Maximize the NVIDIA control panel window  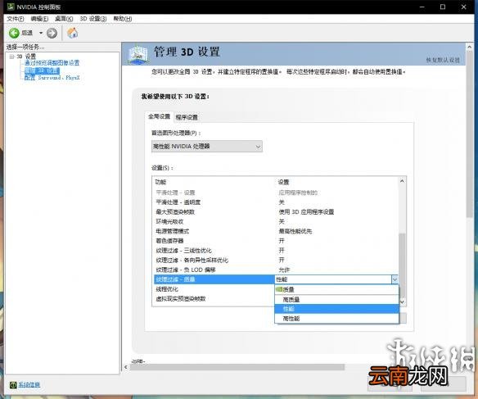point(443,7)
